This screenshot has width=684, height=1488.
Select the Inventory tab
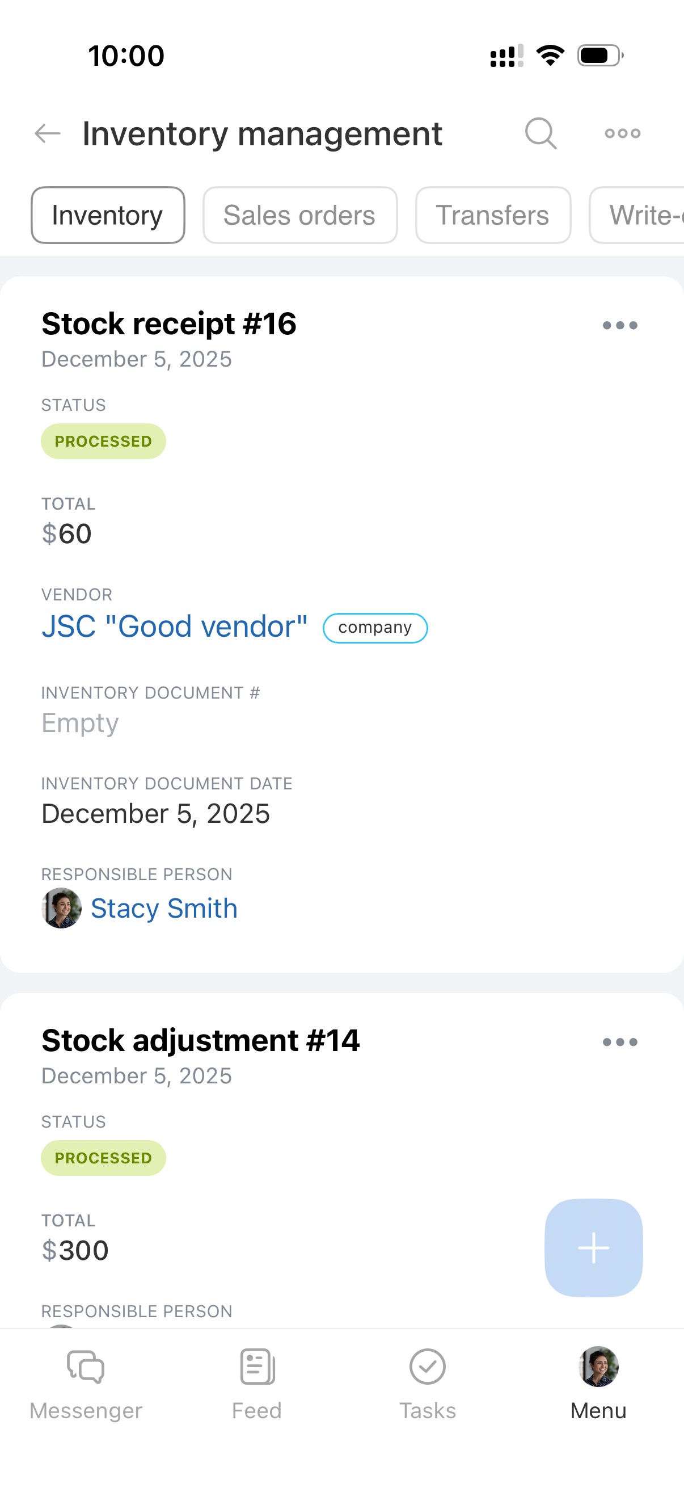click(x=108, y=216)
